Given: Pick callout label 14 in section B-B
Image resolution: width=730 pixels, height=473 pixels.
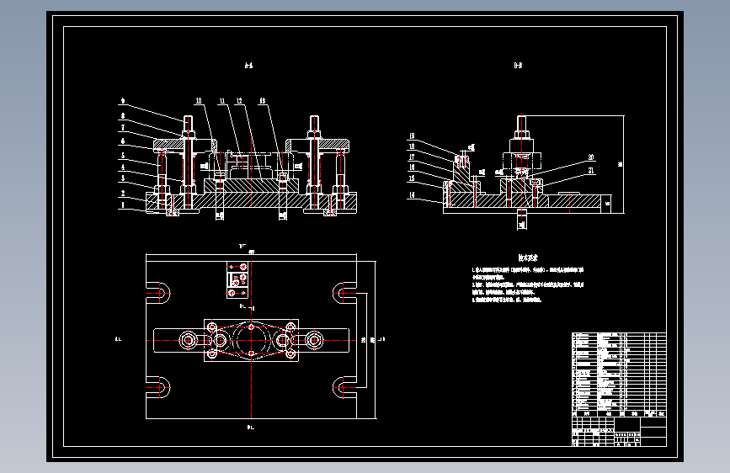Looking at the screenshot, I should point(412,195).
